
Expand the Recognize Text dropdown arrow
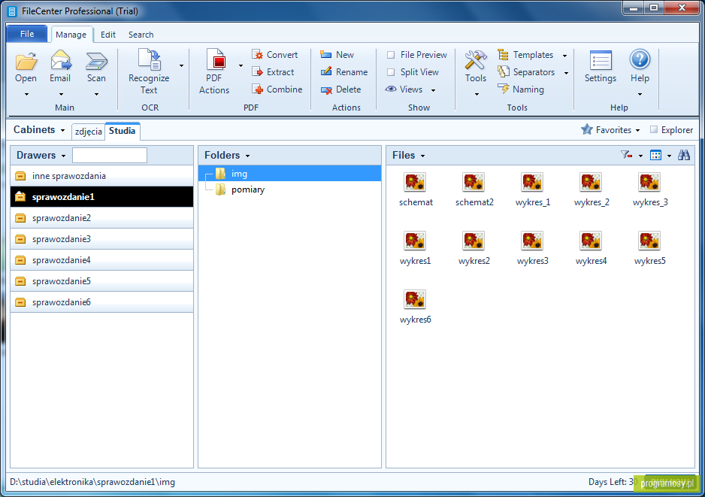182,65
